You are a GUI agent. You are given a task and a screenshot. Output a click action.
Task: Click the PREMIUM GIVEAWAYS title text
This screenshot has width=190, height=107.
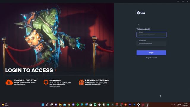(97, 80)
